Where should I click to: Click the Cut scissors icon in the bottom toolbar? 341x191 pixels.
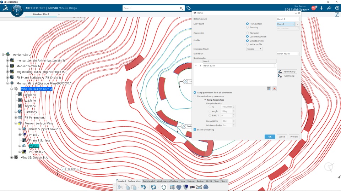[x=120, y=187]
